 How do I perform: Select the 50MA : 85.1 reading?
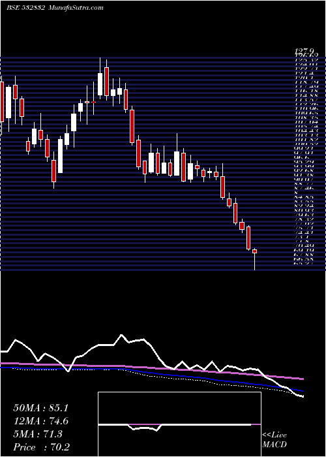click(40, 408)
